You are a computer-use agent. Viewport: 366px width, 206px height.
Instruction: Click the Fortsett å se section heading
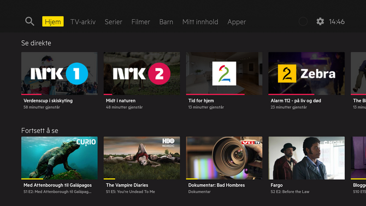click(40, 131)
